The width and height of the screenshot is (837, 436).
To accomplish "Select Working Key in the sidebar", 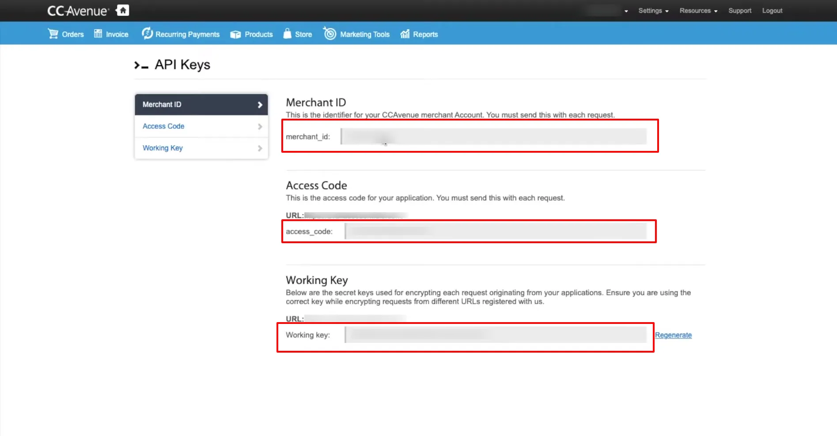I will 201,148.
